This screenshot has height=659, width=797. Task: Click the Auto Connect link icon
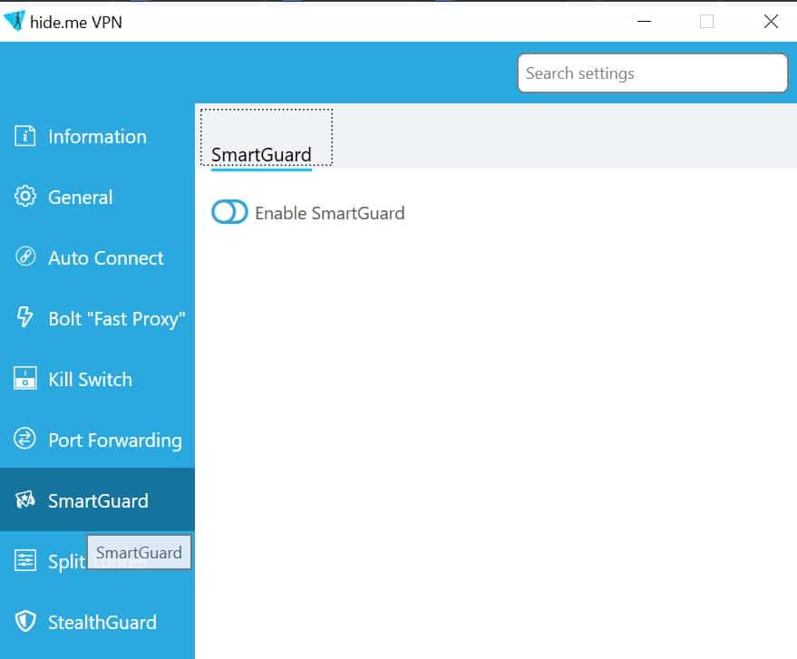pos(24,257)
